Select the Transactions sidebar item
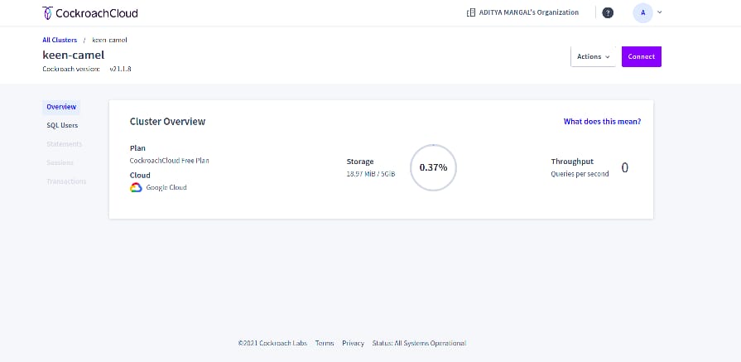The height and width of the screenshot is (362, 741). pyautogui.click(x=66, y=181)
